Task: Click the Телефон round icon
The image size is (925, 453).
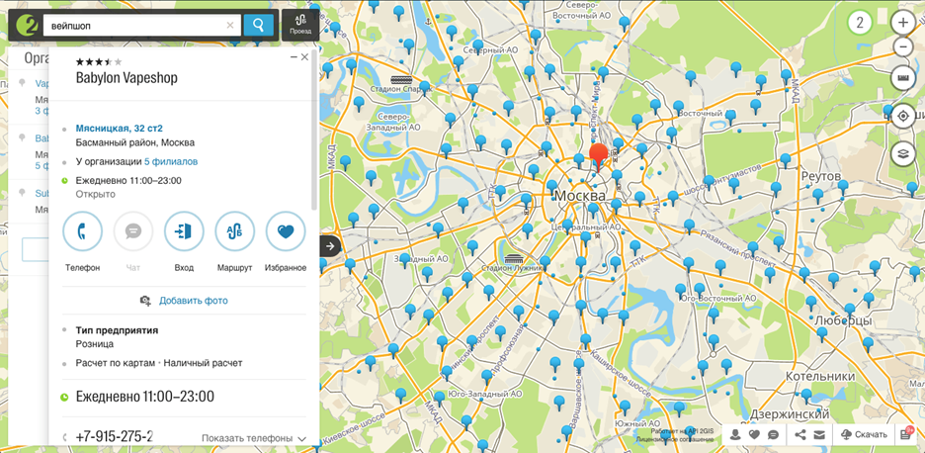Action: click(x=83, y=231)
